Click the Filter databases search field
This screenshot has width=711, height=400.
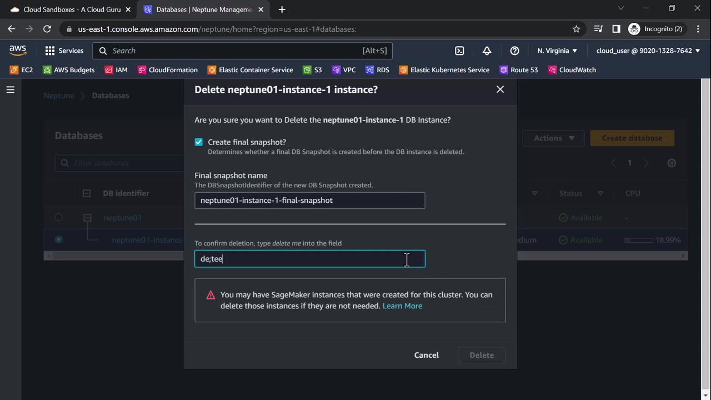point(119,163)
